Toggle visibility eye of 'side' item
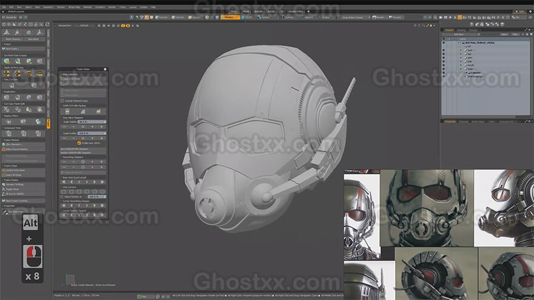Viewport: 534px width, 300px height. pyautogui.click(x=444, y=61)
